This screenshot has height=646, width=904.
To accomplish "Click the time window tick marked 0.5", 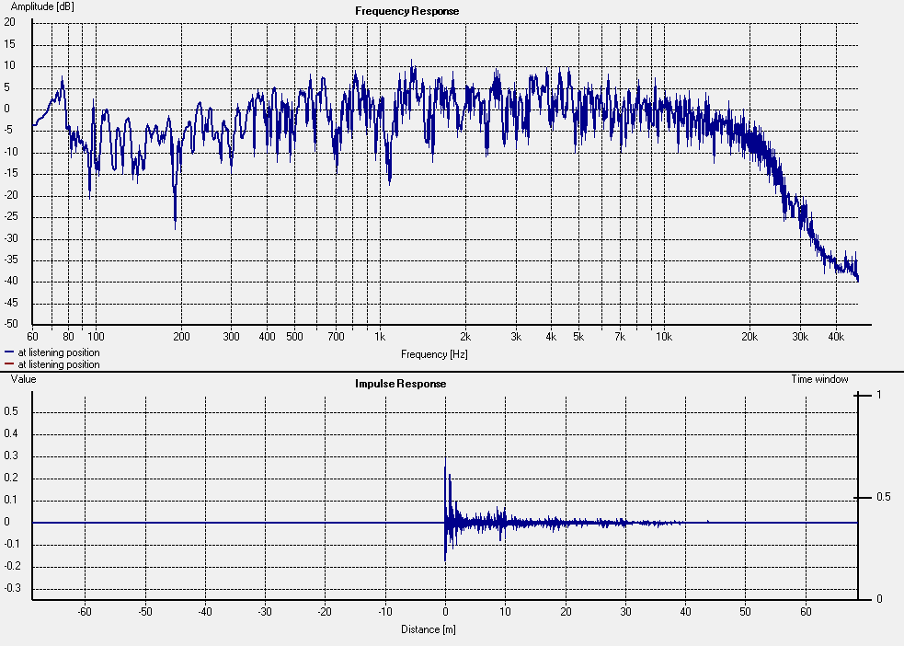I will (x=883, y=497).
